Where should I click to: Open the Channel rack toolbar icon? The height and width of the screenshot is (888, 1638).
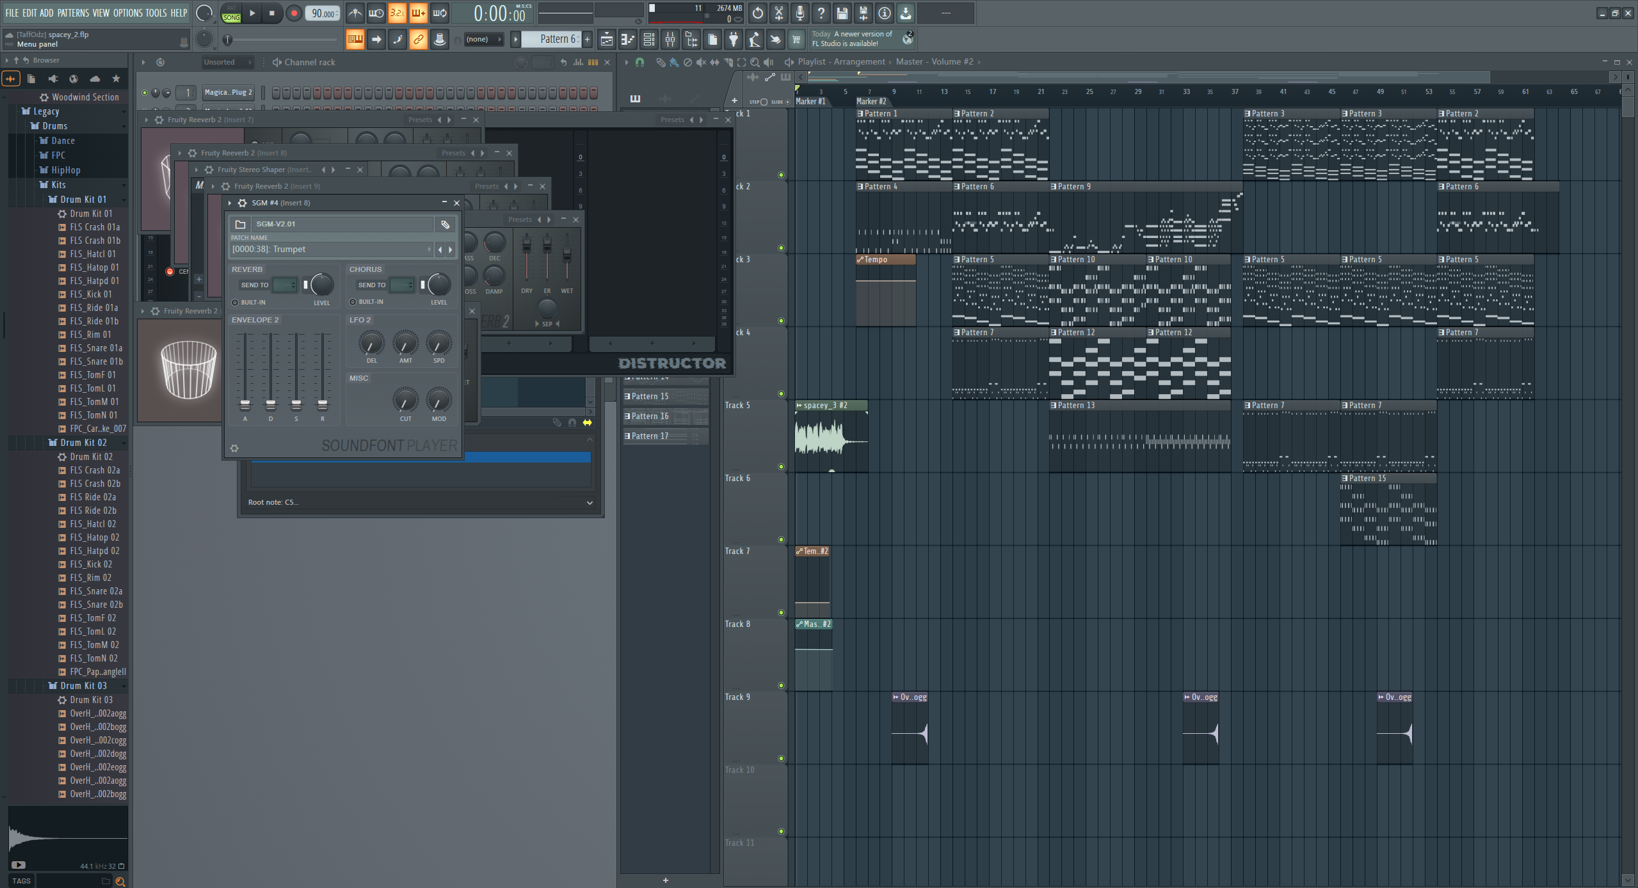[648, 40]
